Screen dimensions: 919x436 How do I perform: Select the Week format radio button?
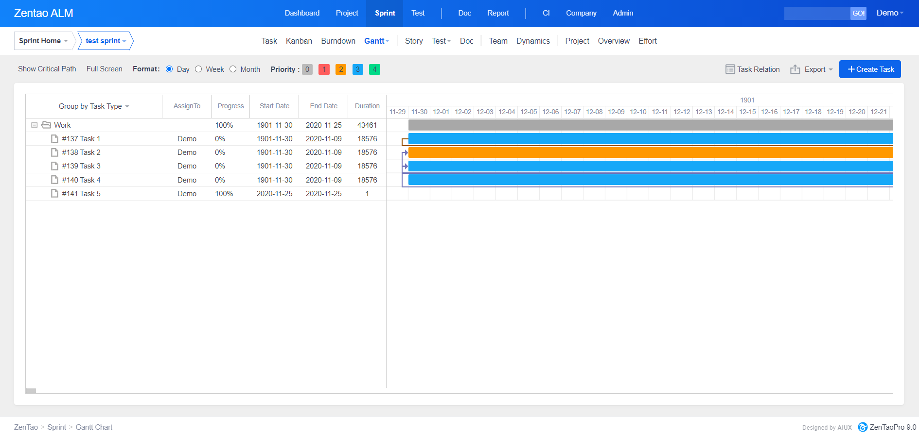(x=198, y=69)
